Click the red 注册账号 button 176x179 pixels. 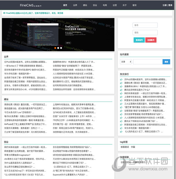tap(151, 40)
